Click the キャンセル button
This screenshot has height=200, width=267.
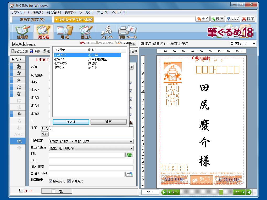pyautogui.click(x=71, y=122)
